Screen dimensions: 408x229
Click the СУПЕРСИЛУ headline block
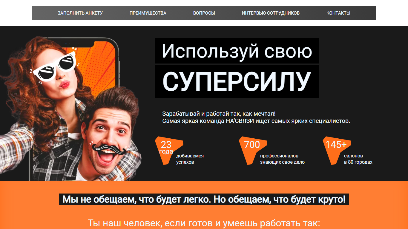pyautogui.click(x=237, y=82)
